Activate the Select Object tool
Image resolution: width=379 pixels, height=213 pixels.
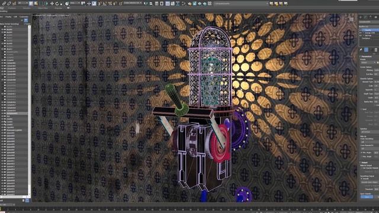(x=31, y=4)
